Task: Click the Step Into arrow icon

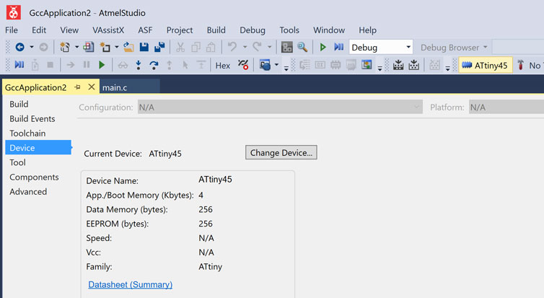Action: pos(139,65)
